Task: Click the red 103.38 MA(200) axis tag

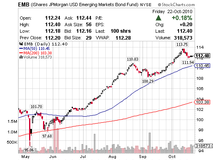Action: [202, 102]
